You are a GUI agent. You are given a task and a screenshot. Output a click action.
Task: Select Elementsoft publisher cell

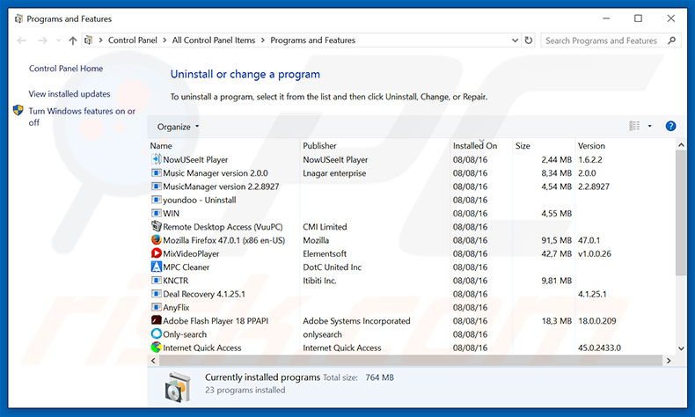325,253
